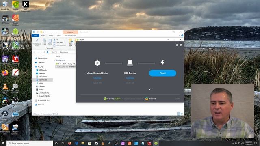
Task: Open Presentations desktop shortcut
Action: point(5,129)
